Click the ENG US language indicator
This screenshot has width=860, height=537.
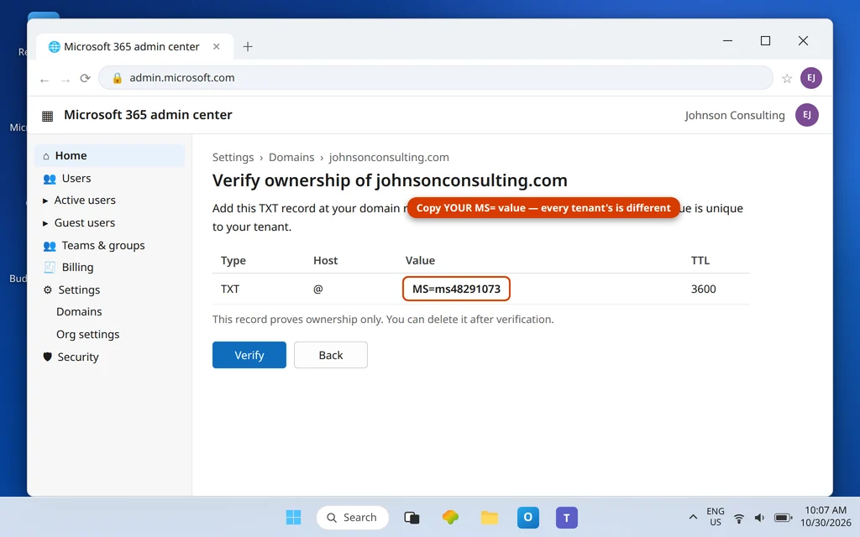[x=716, y=517]
